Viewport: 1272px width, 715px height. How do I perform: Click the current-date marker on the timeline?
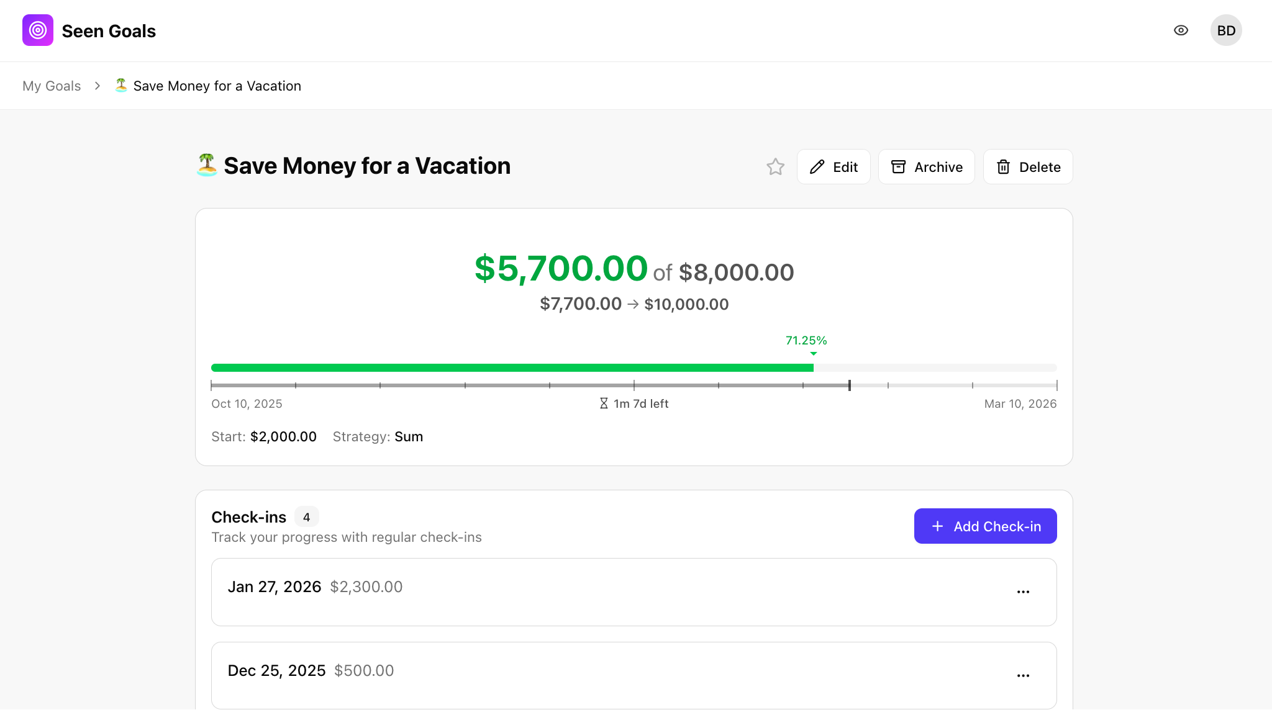click(849, 385)
